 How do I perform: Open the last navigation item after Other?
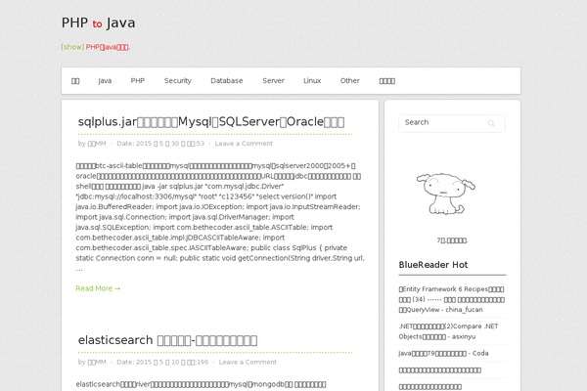coord(387,81)
